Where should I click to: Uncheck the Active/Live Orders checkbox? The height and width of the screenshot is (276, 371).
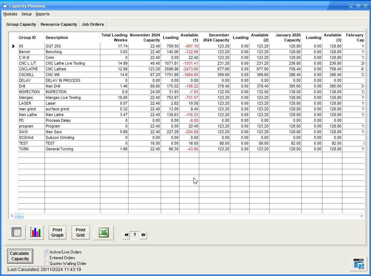(46, 252)
